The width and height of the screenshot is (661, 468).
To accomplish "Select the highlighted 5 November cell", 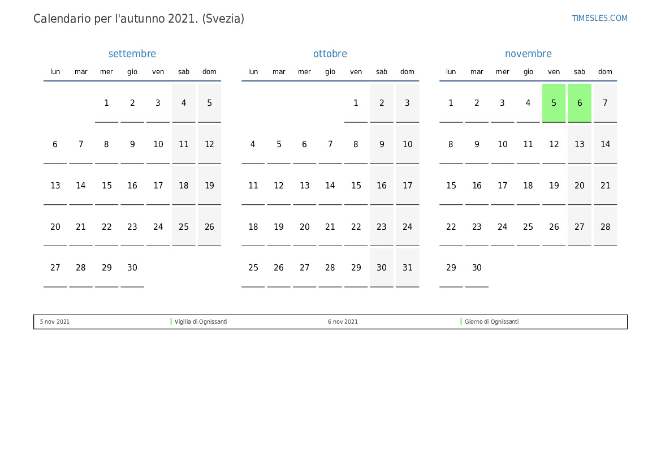I will pos(554,103).
